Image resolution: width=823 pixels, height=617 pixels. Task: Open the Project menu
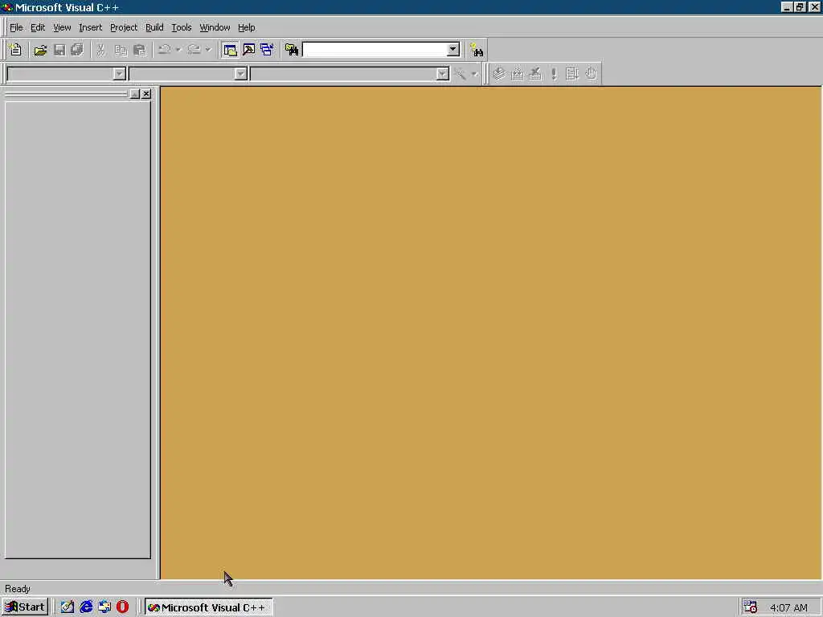point(124,28)
